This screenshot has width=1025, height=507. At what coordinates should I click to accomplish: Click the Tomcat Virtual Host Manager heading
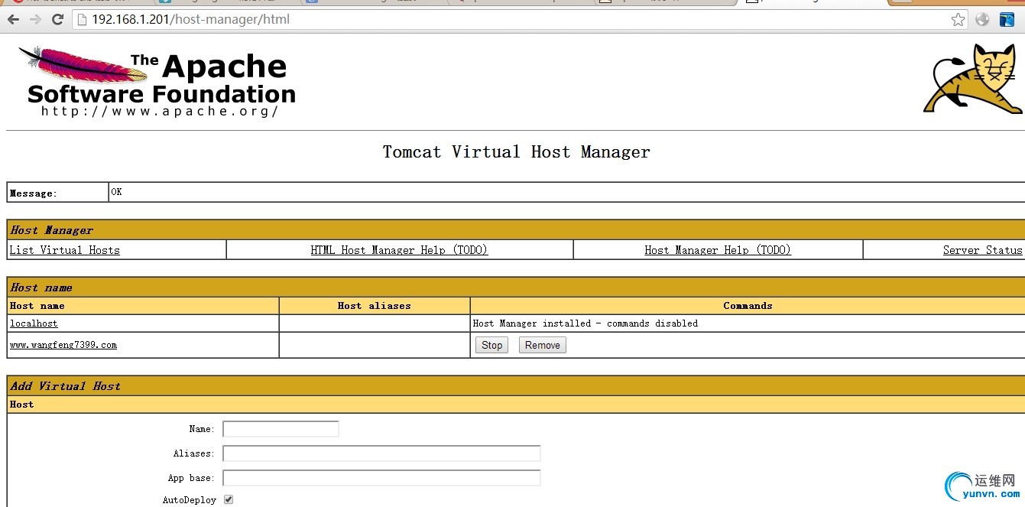coord(517,151)
